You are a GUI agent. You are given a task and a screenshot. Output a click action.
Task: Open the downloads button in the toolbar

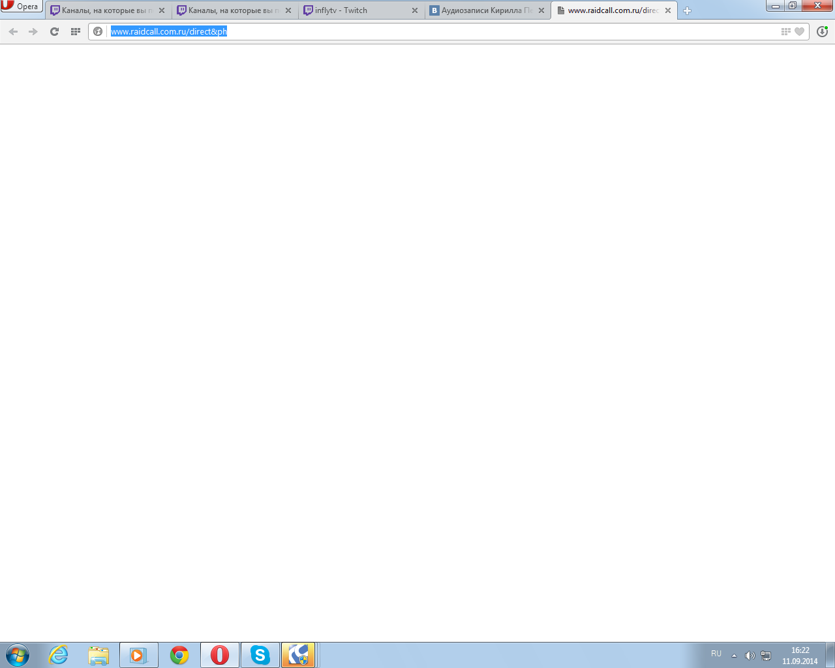[822, 31]
